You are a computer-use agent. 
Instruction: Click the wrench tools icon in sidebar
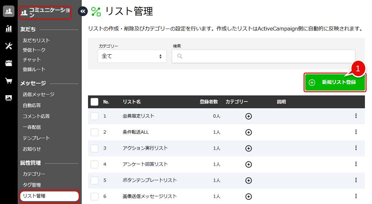click(8, 46)
